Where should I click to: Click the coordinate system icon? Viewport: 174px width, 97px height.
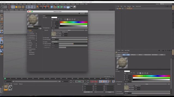[37, 7]
